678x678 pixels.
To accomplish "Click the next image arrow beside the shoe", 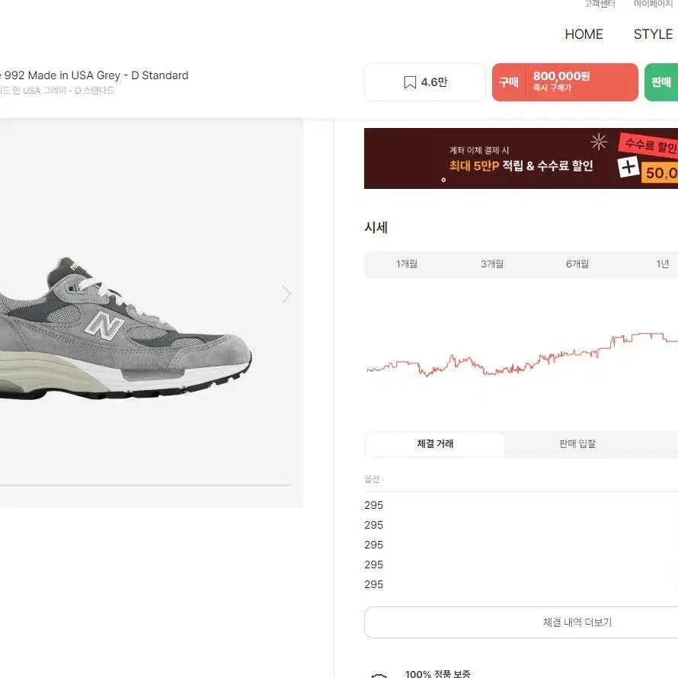I will [286, 294].
